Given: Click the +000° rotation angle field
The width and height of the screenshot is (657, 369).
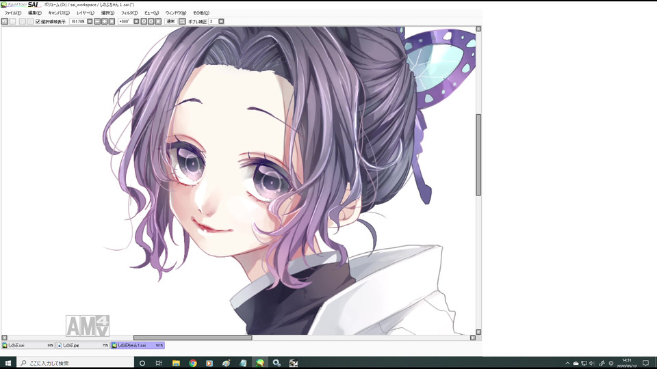Looking at the screenshot, I should (x=125, y=21).
